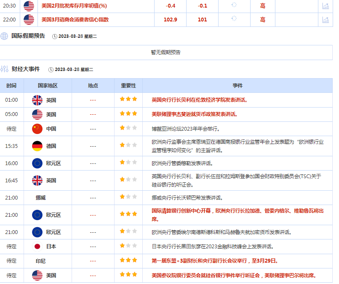Open 美国2月批发库存月率初值 indicator link
This screenshot has height=284, width=339.
(75, 6)
